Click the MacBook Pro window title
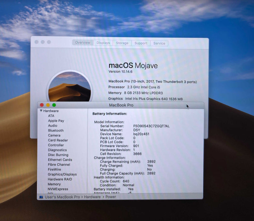 point(121,105)
